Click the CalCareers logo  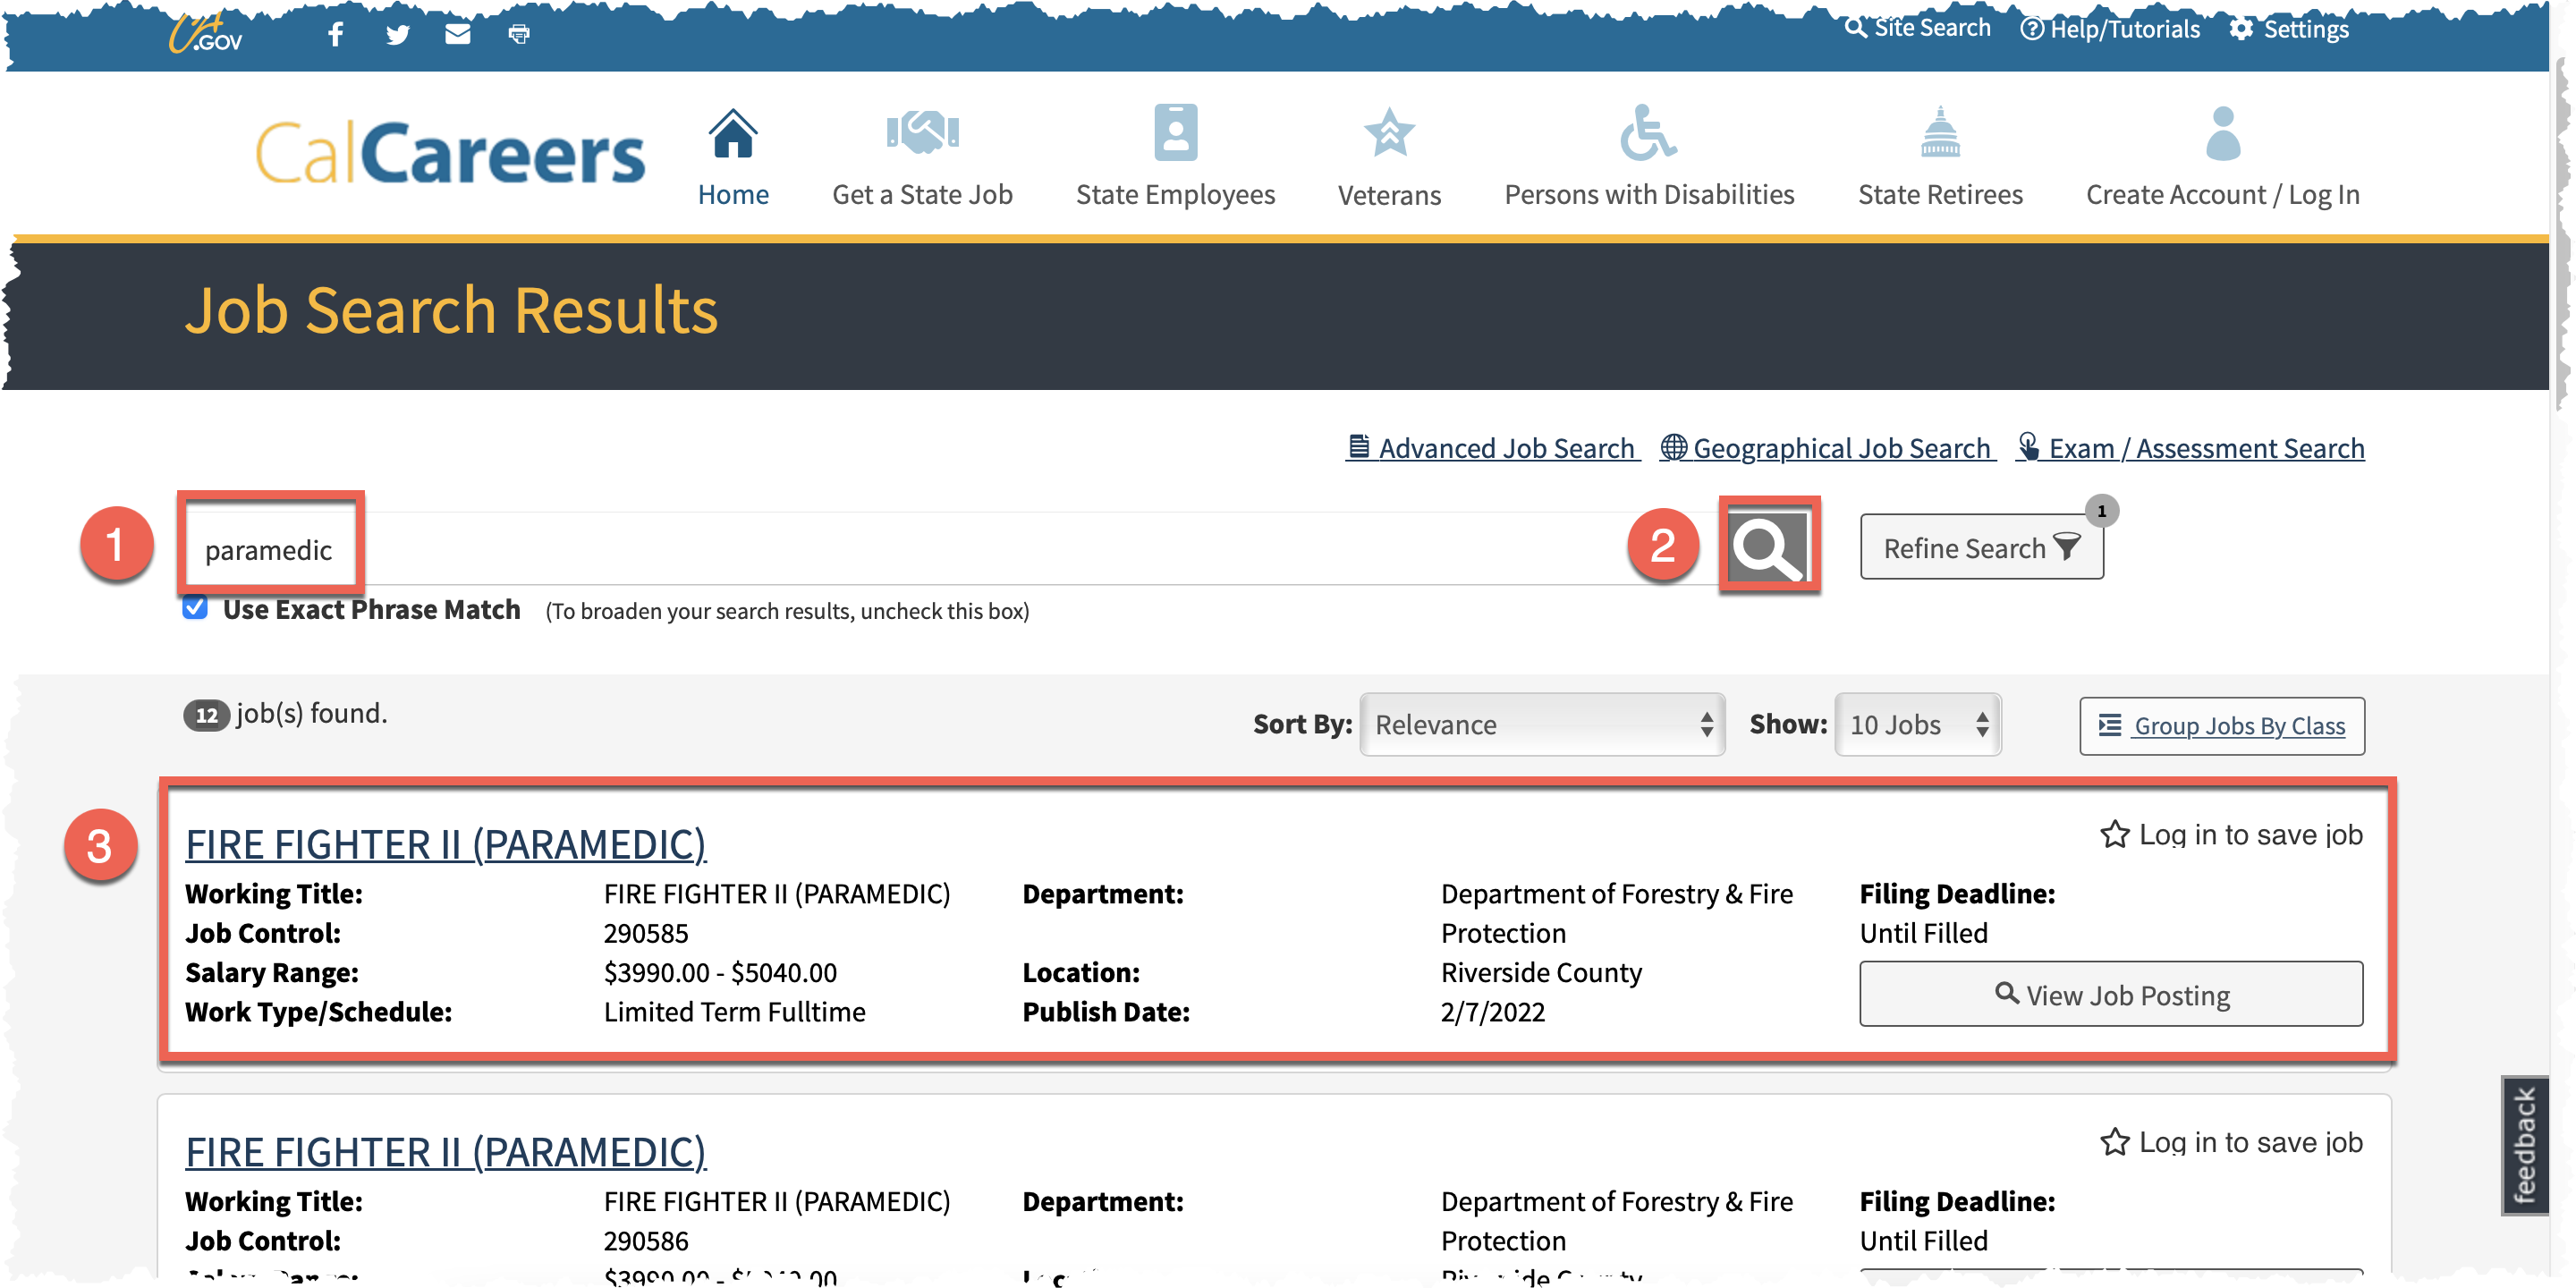[450, 153]
